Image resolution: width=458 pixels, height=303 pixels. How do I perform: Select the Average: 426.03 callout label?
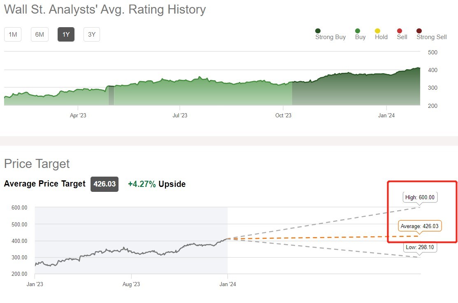point(420,226)
